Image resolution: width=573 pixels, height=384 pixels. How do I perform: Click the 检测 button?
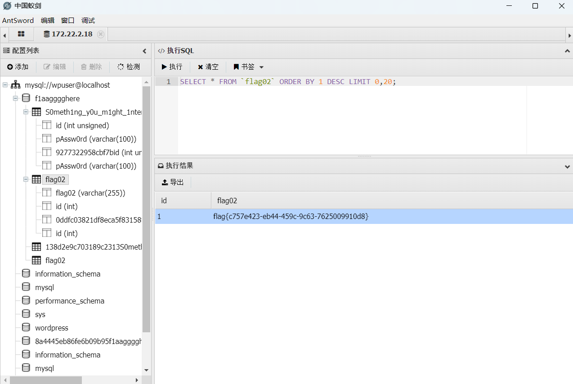[129, 67]
